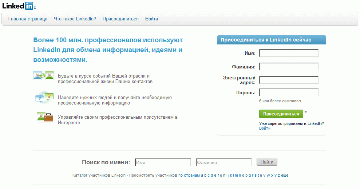Click the 6 или более символов hint
360x189 pixels.
pyautogui.click(x=280, y=101)
